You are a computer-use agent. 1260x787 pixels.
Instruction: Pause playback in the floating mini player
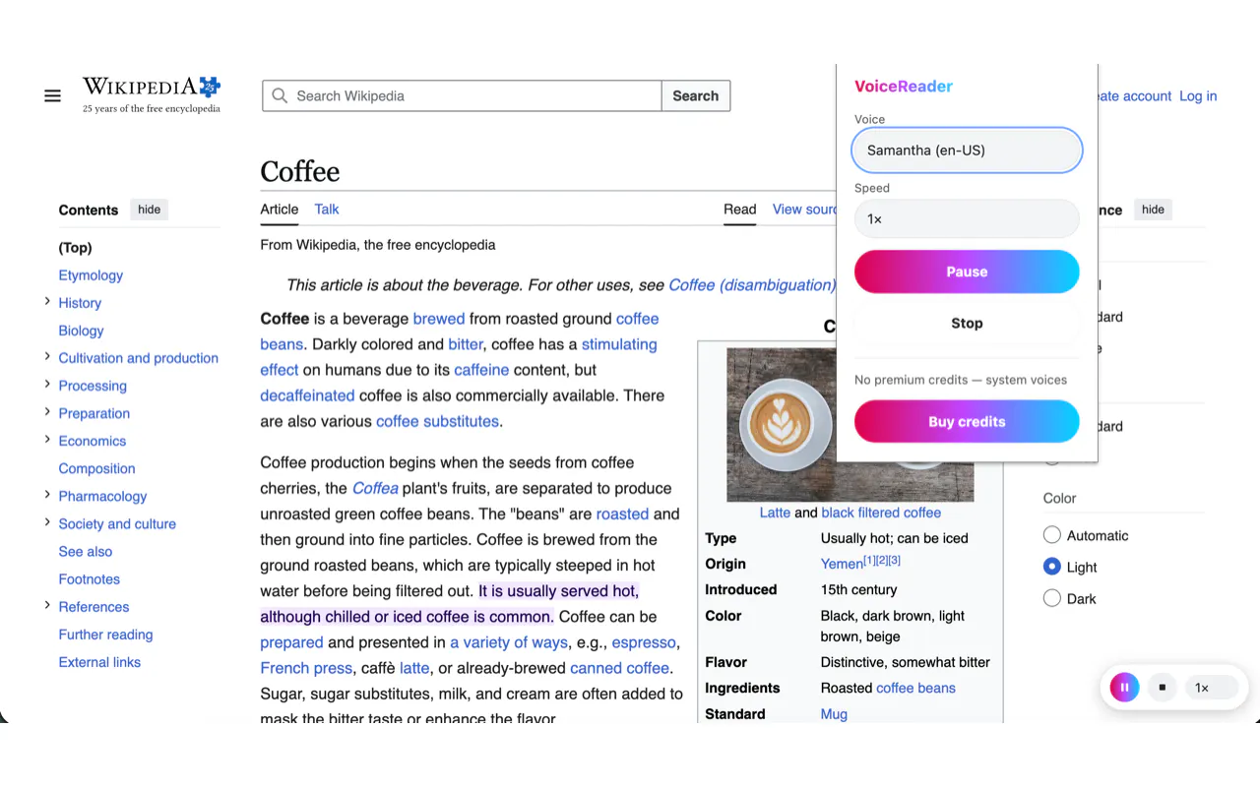click(x=1124, y=688)
